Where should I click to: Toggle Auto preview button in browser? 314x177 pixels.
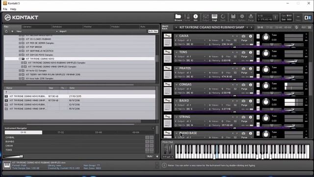pyautogui.click(x=150, y=156)
